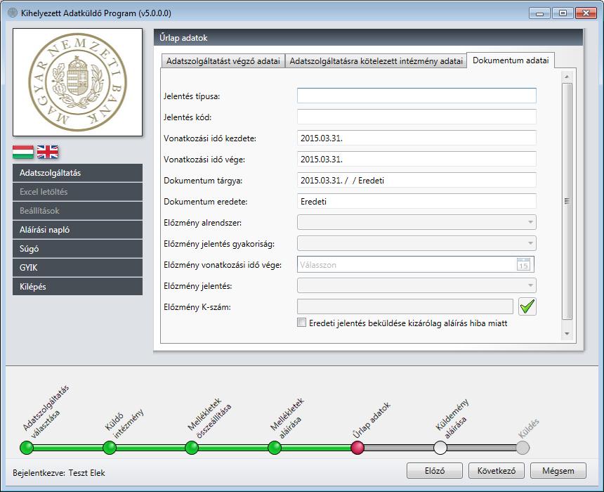The image size is (604, 492).
Task: Click the vertical scrollbar thumb
Action: [567, 201]
